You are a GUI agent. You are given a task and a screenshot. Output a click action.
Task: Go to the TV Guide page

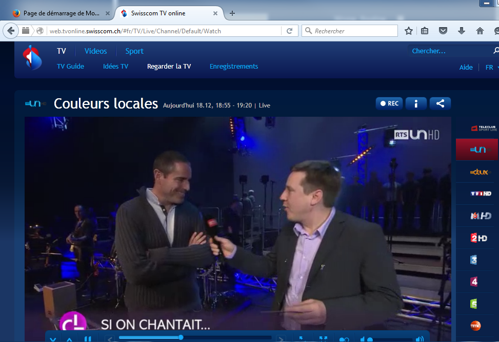70,67
